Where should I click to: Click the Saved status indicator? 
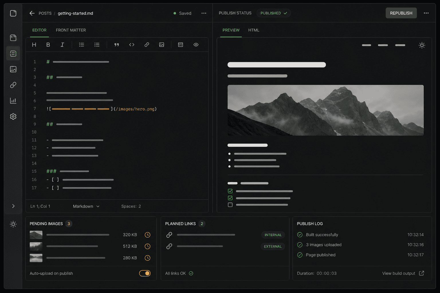click(x=182, y=13)
